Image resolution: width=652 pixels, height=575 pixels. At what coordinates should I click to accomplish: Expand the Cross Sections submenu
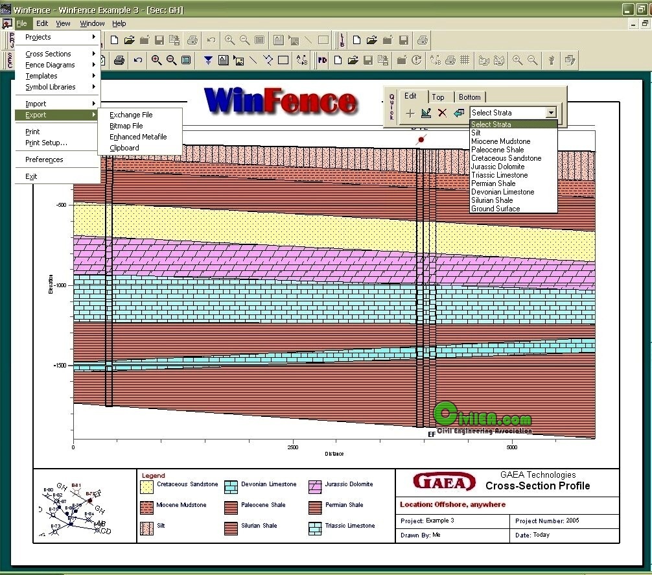click(x=58, y=54)
